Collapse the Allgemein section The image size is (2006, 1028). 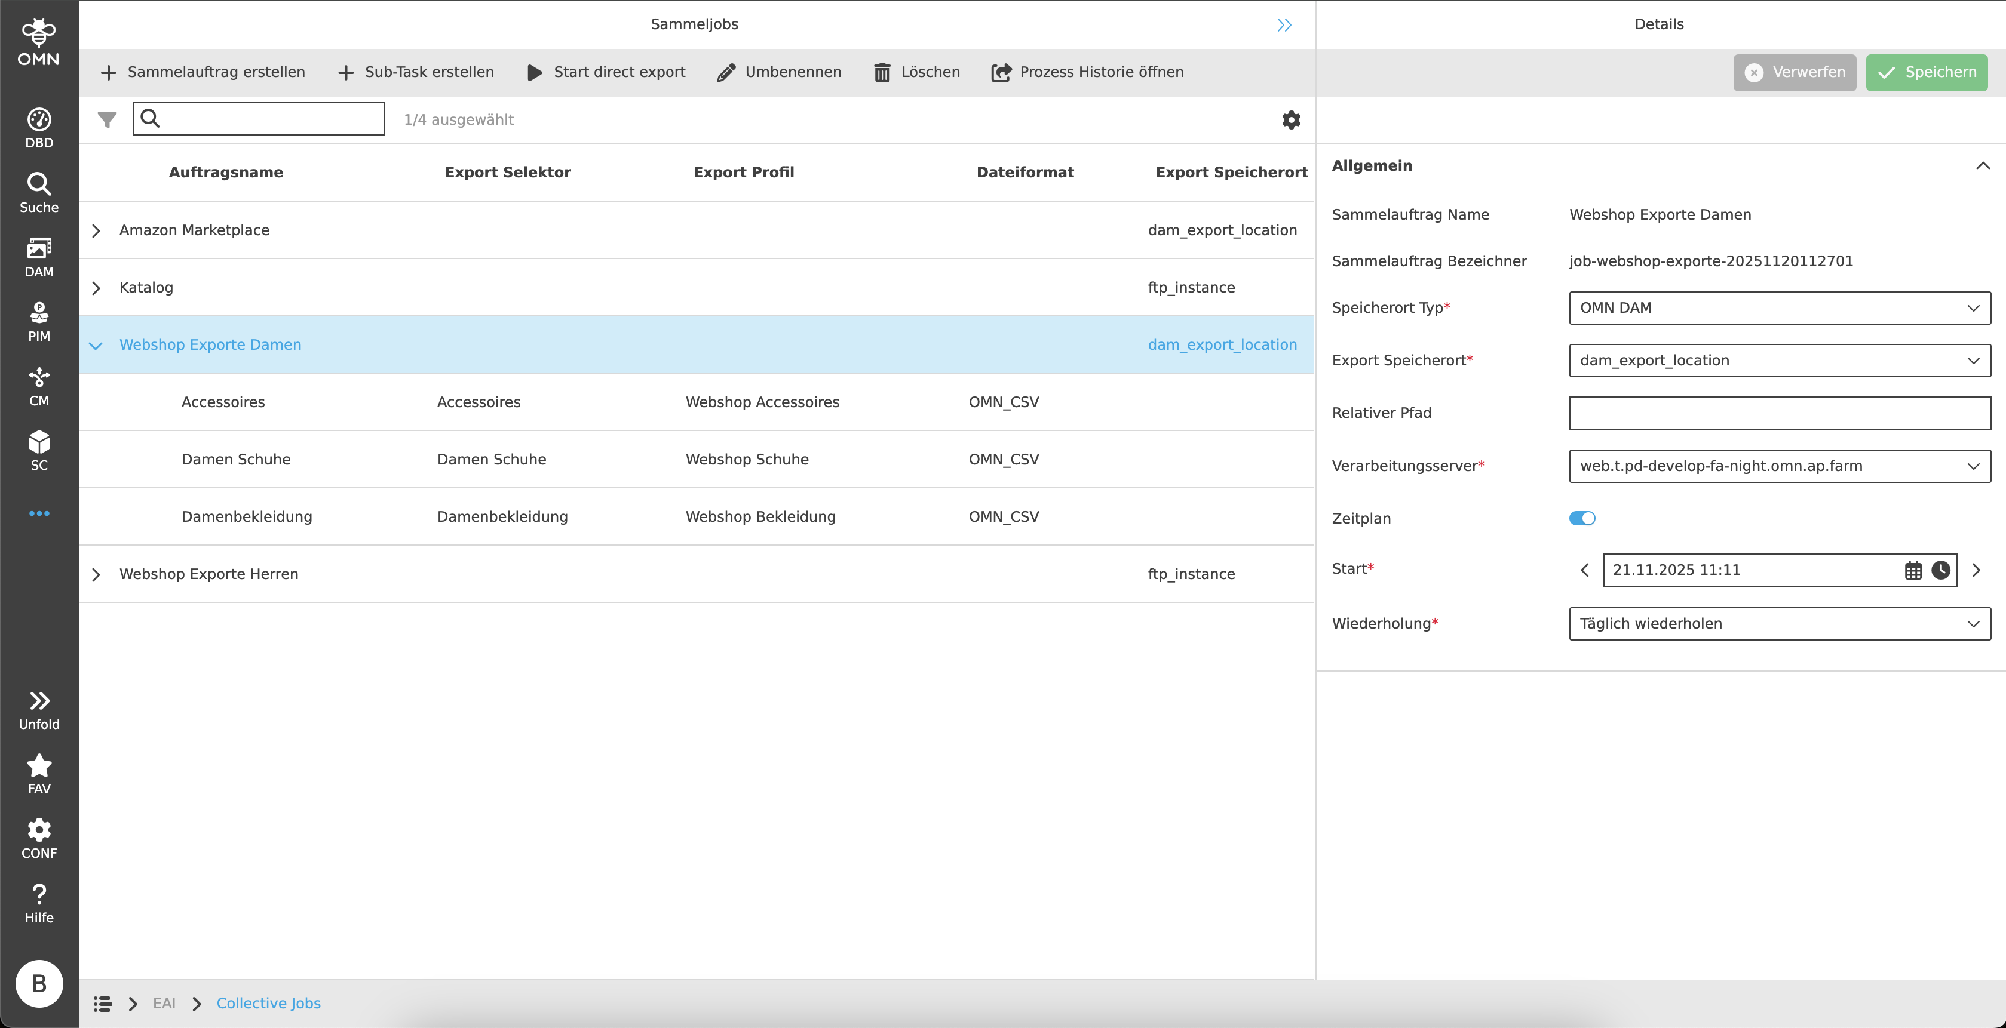click(x=1983, y=166)
